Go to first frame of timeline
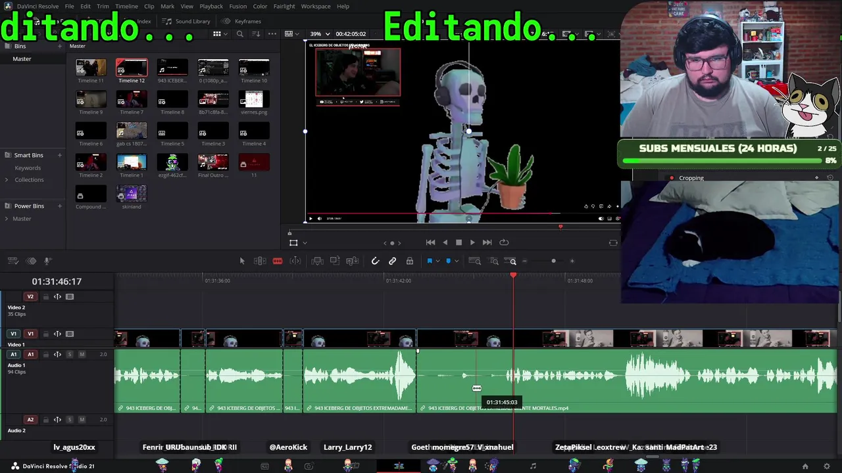This screenshot has height=473, width=842. [x=430, y=242]
